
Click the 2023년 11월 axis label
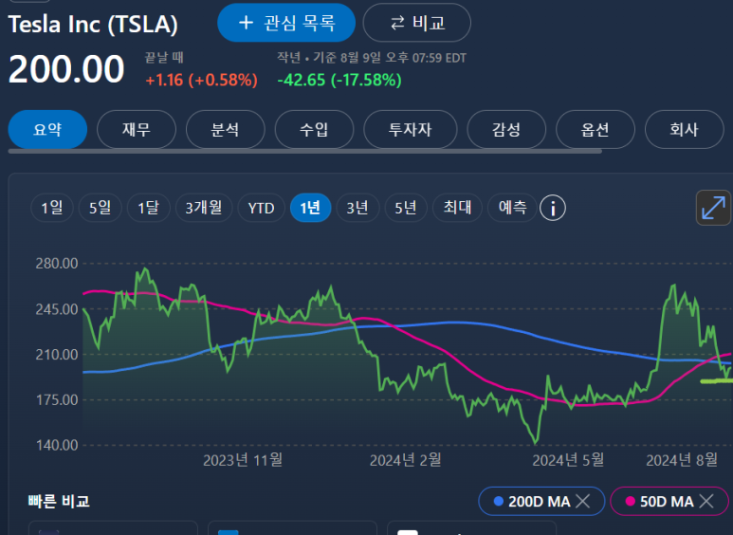tap(243, 460)
